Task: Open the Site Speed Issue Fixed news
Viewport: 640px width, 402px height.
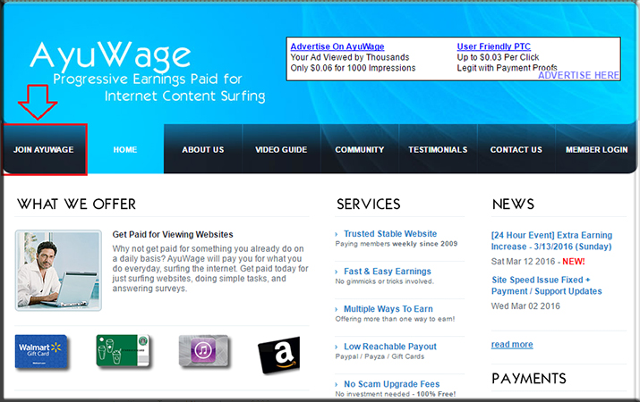Action: pos(547,286)
